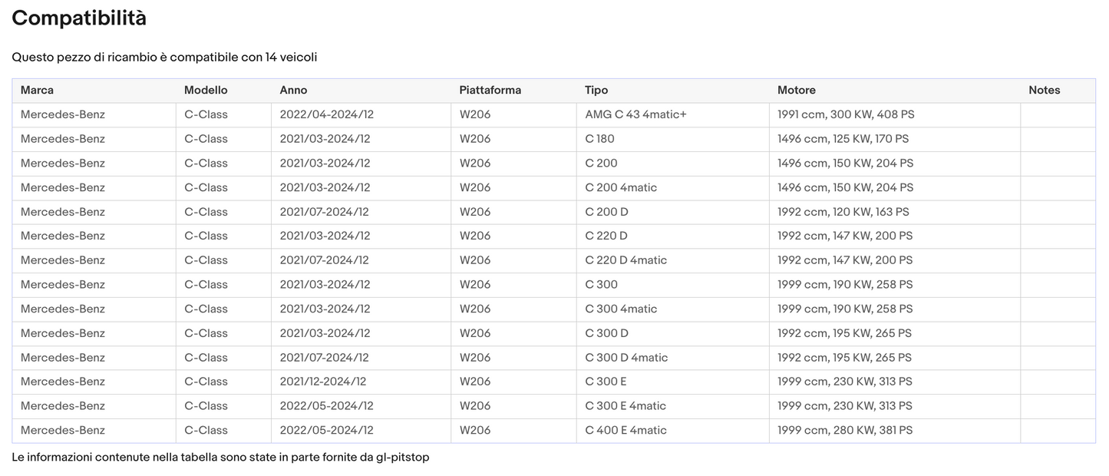Select the Tipo column header
This screenshot has height=476, width=1109.
[x=596, y=91]
